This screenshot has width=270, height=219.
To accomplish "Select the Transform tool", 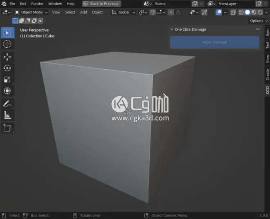I will (7, 91).
